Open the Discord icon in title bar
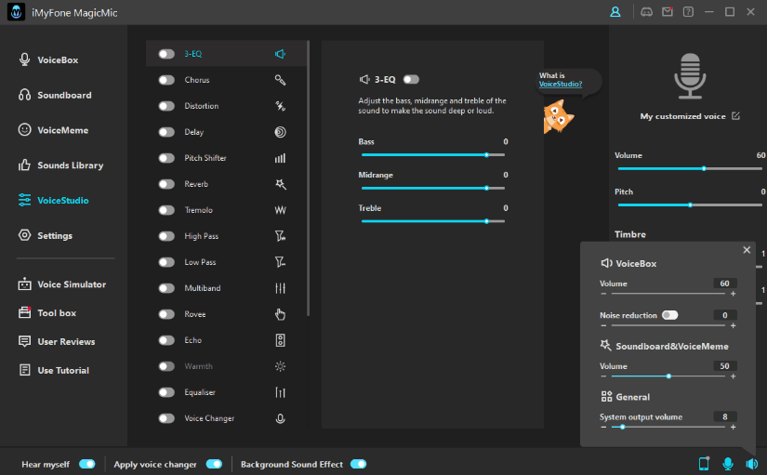 646,12
